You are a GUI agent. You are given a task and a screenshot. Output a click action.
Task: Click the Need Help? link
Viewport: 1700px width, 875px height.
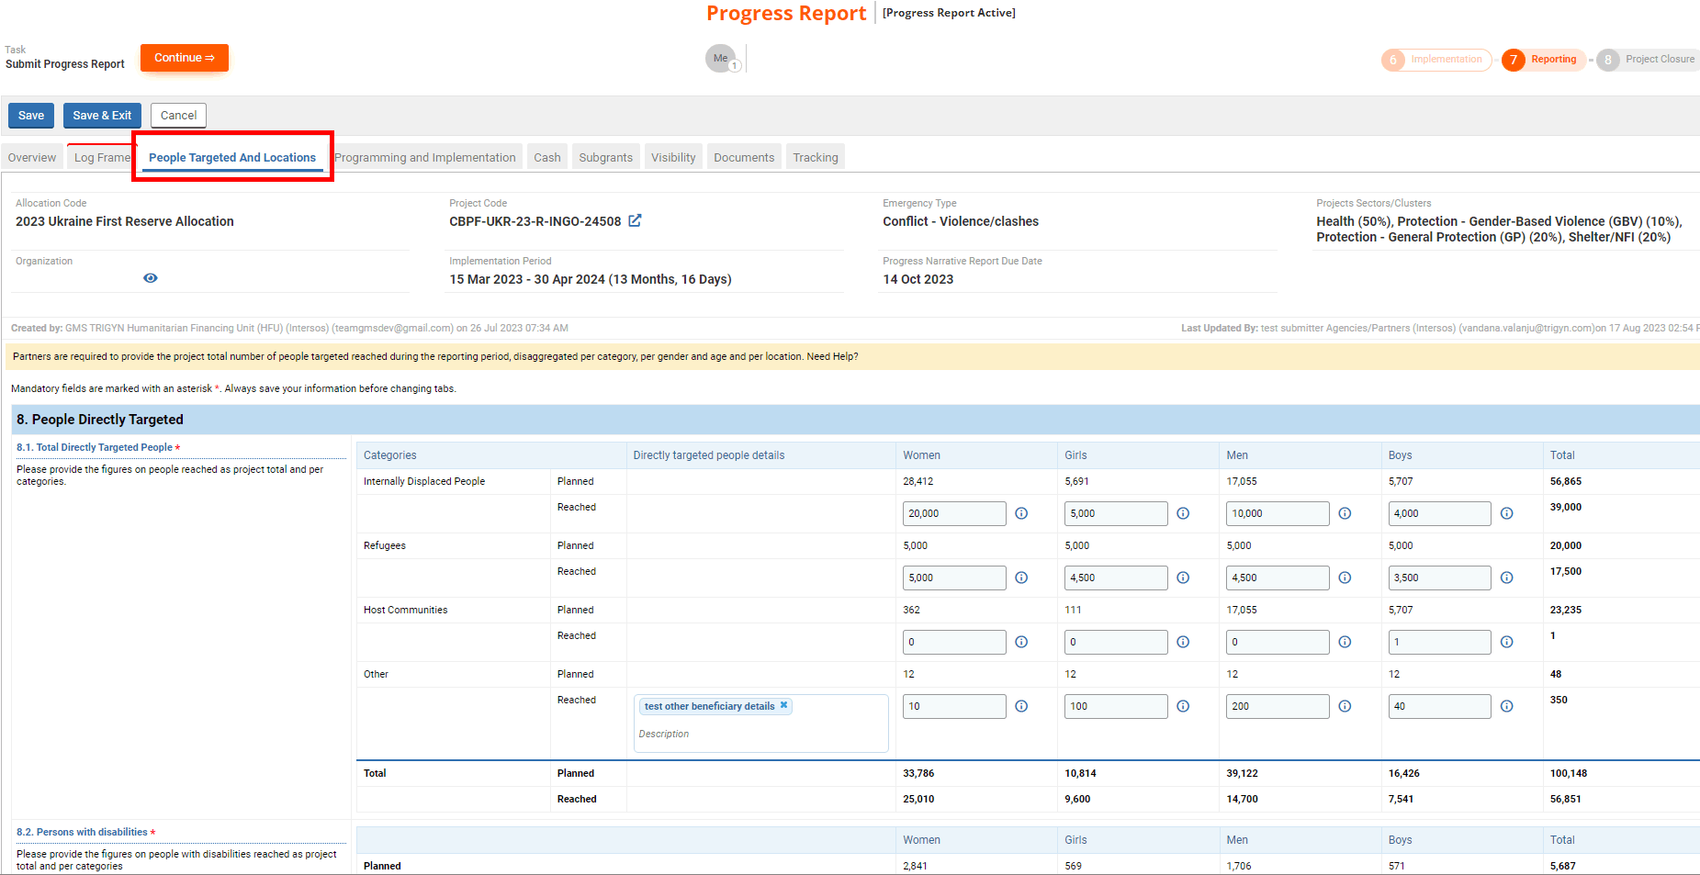coord(832,356)
